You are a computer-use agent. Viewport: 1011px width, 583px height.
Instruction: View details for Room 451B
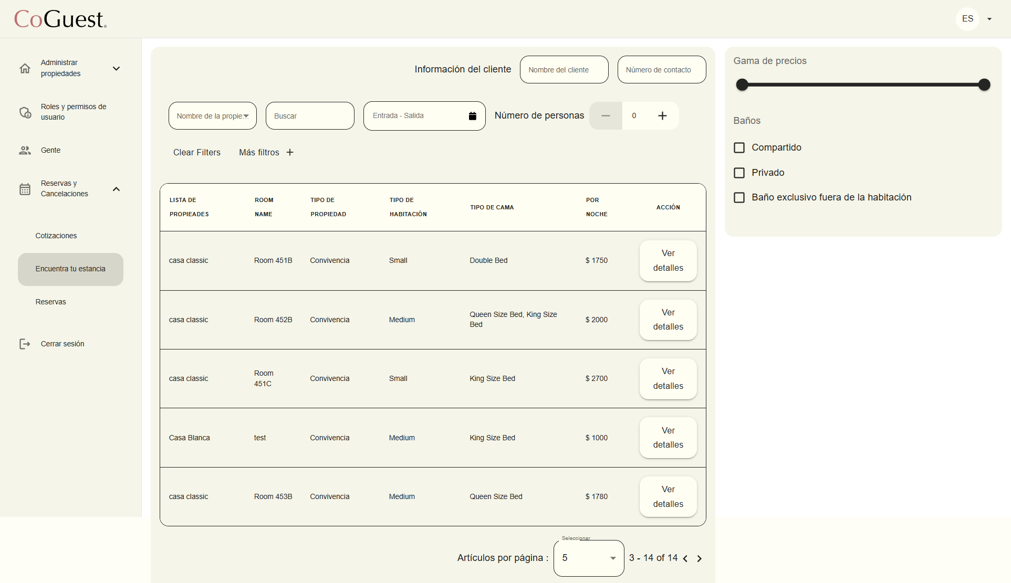click(x=668, y=261)
